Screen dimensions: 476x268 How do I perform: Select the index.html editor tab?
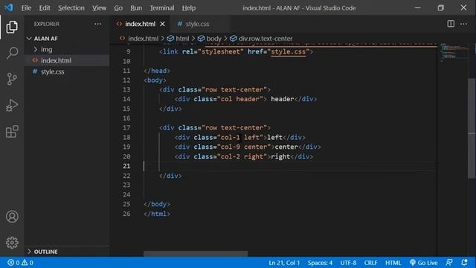tap(140, 24)
